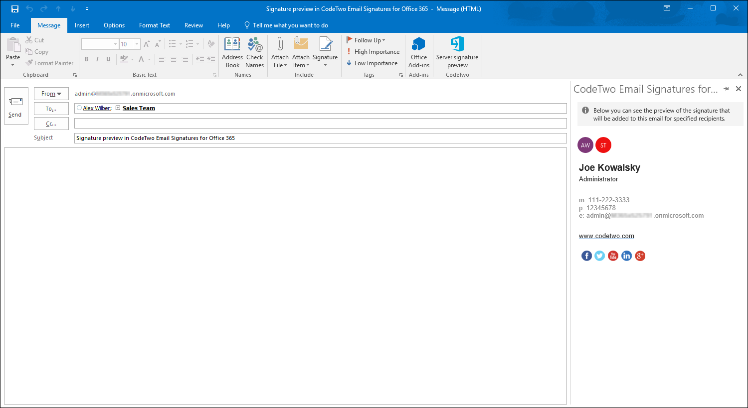Open the Review ribbon tab
This screenshot has width=748, height=408.
pyautogui.click(x=193, y=25)
